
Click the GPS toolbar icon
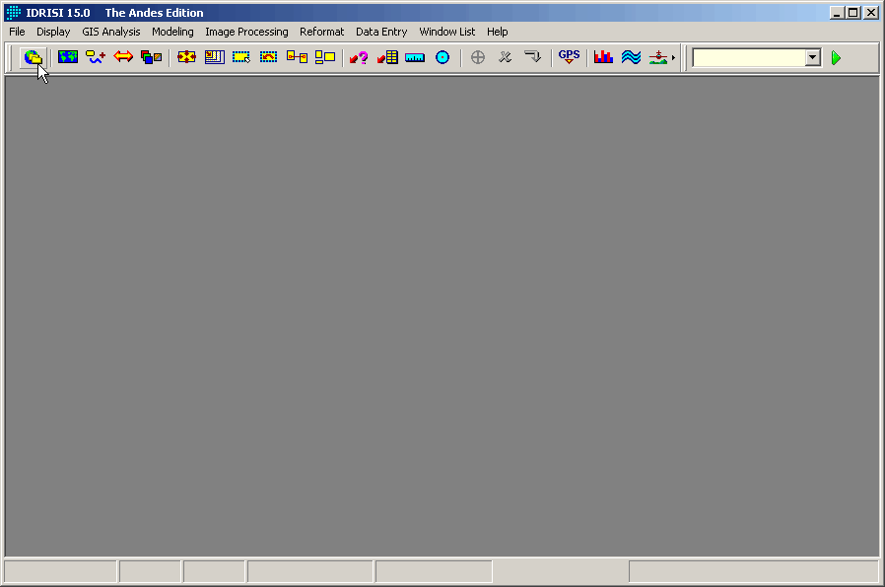click(569, 57)
